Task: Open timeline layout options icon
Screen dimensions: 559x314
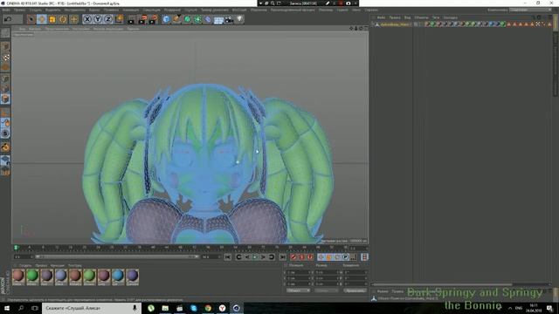Action: (364, 257)
